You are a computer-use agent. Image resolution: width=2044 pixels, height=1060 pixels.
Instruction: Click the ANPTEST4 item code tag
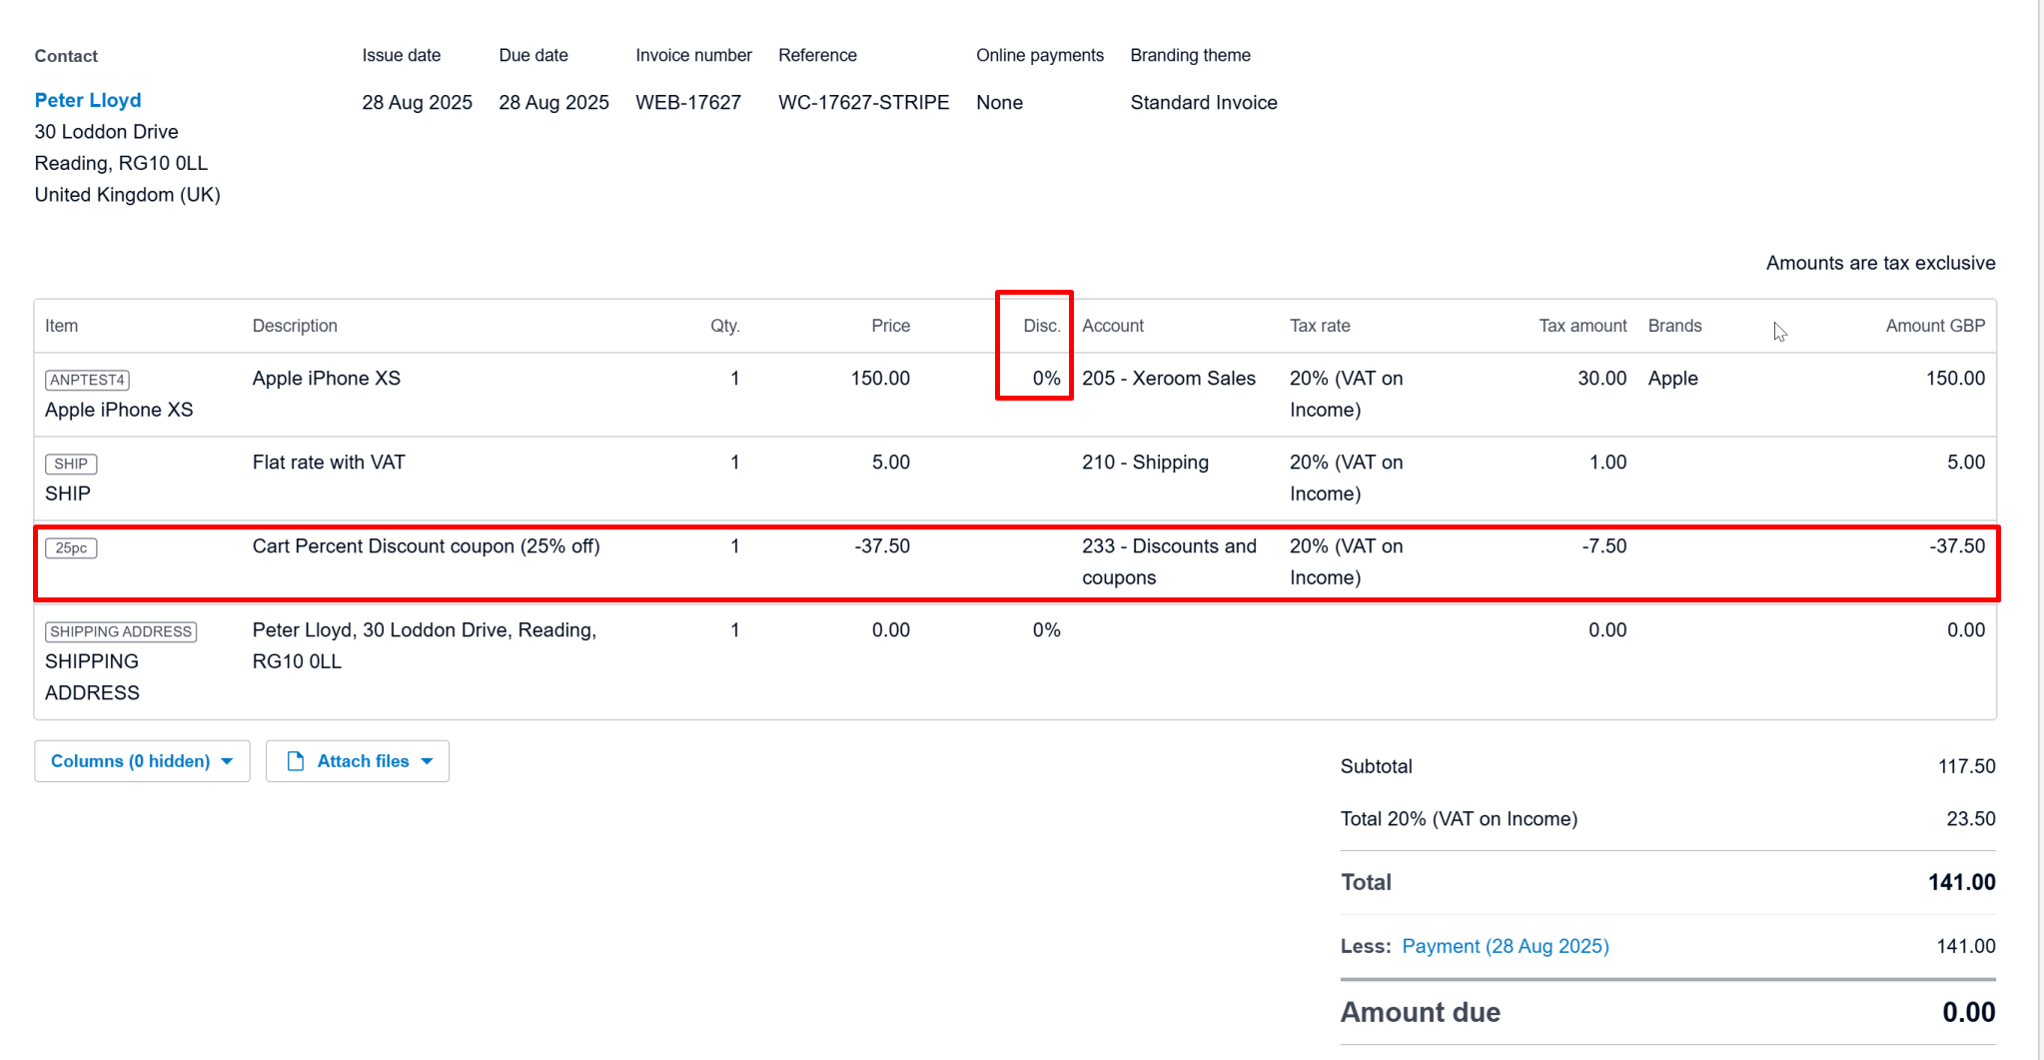coord(87,380)
